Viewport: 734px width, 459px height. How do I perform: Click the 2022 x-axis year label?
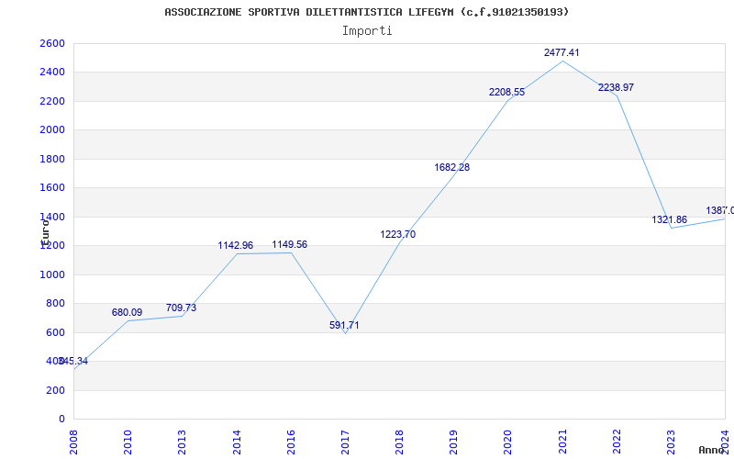pyautogui.click(x=617, y=442)
